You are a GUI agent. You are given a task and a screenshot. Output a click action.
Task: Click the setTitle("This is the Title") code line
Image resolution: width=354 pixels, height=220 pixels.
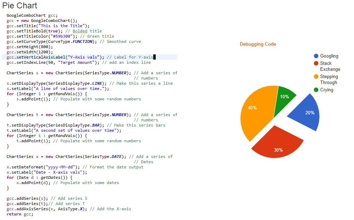point(48,26)
